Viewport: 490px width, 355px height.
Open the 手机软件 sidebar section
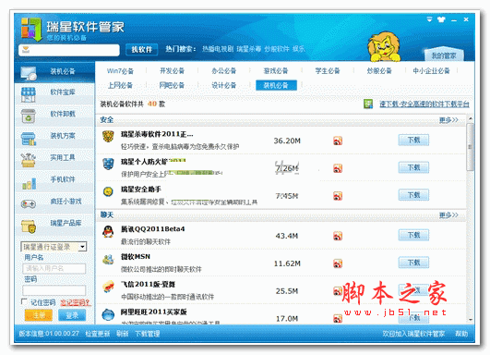[54, 180]
